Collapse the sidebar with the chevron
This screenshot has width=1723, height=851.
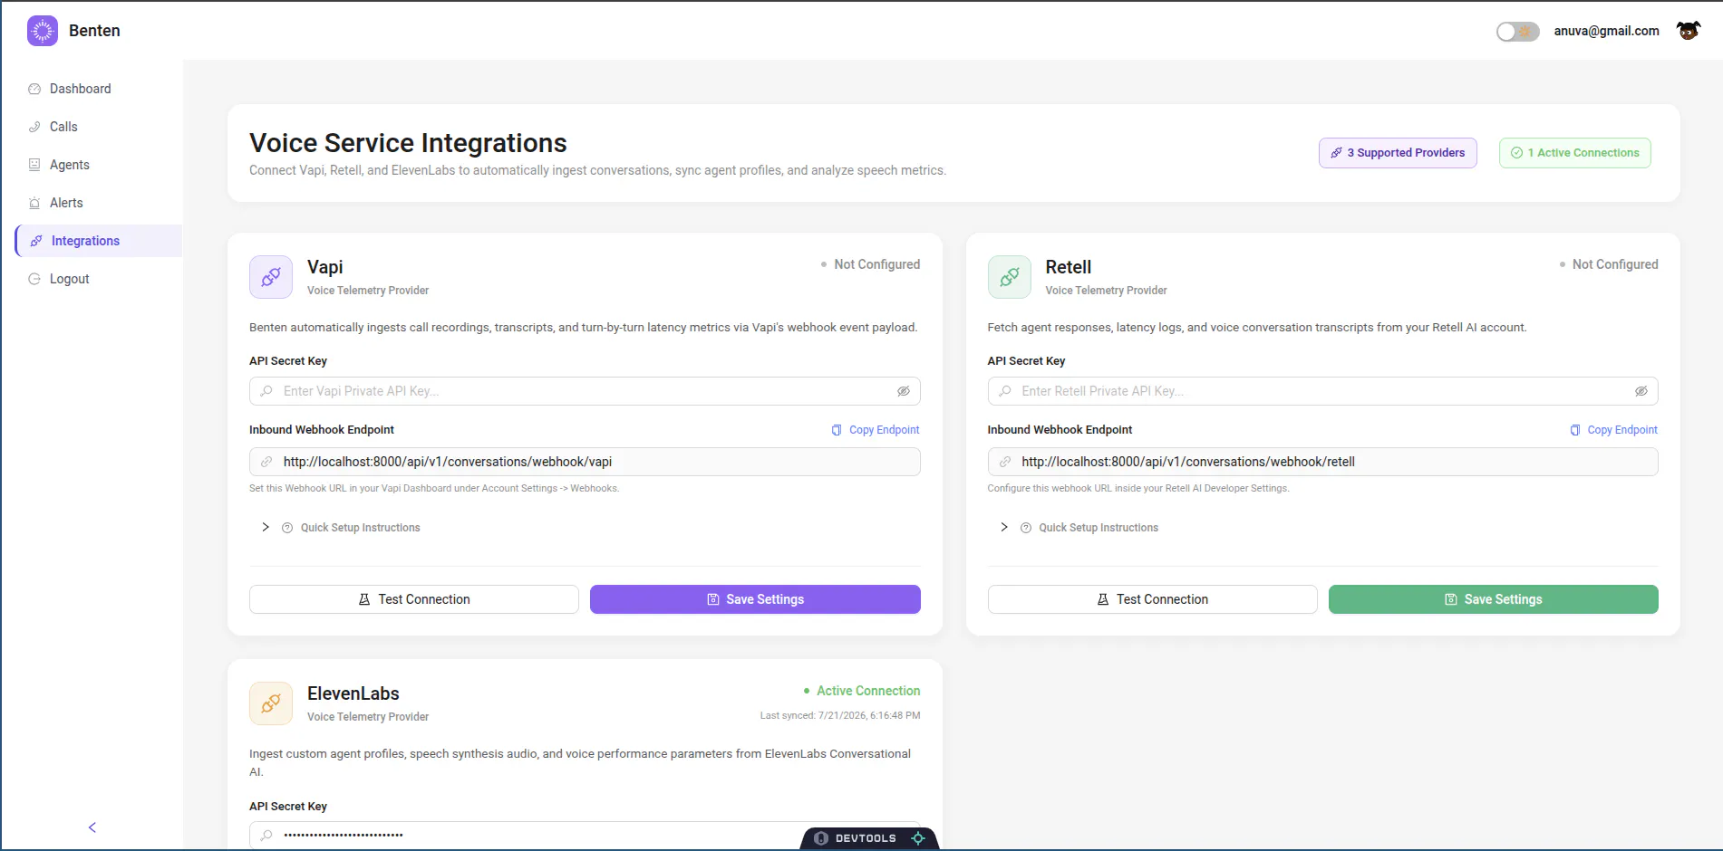92,827
